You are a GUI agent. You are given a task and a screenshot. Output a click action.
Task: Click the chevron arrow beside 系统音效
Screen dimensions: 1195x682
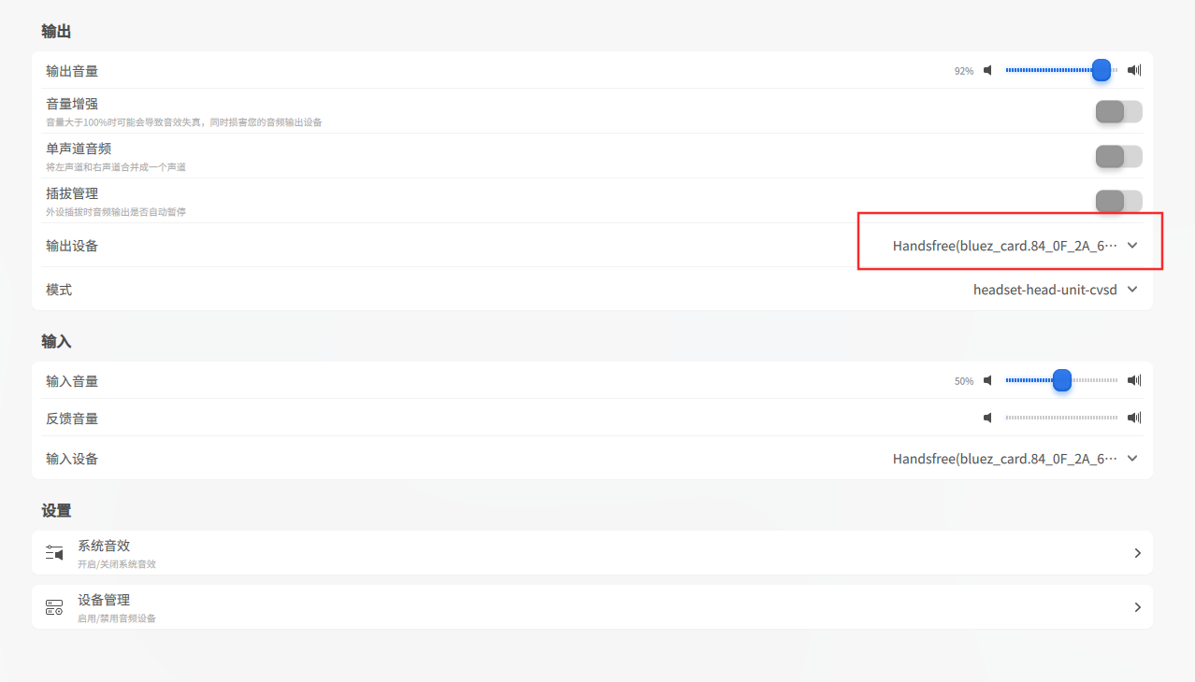(x=1138, y=553)
